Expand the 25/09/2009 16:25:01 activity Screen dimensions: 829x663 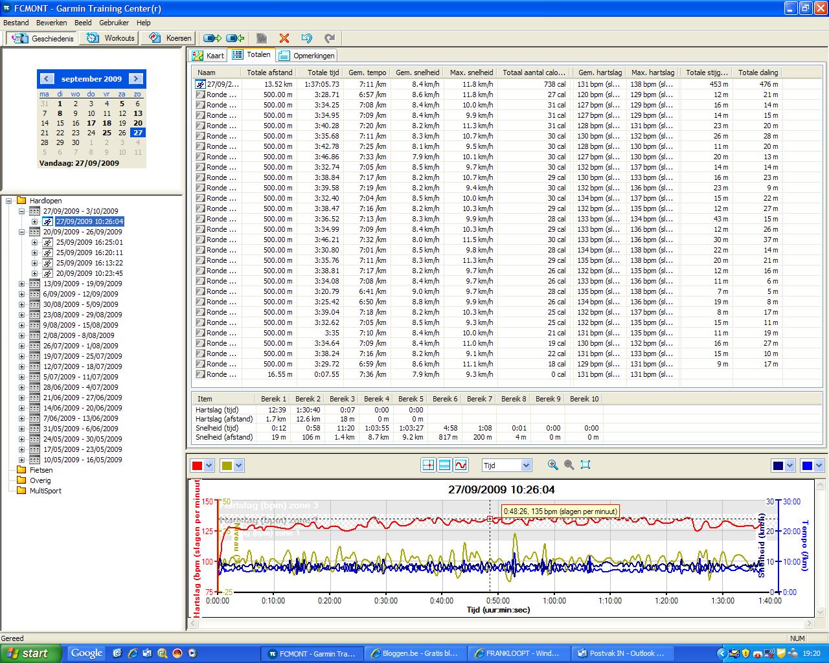[34, 242]
